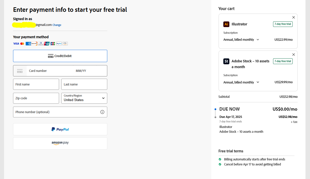Click the US$22.99/mo Illustrator price
The height and width of the screenshot is (179, 310).
click(x=284, y=40)
